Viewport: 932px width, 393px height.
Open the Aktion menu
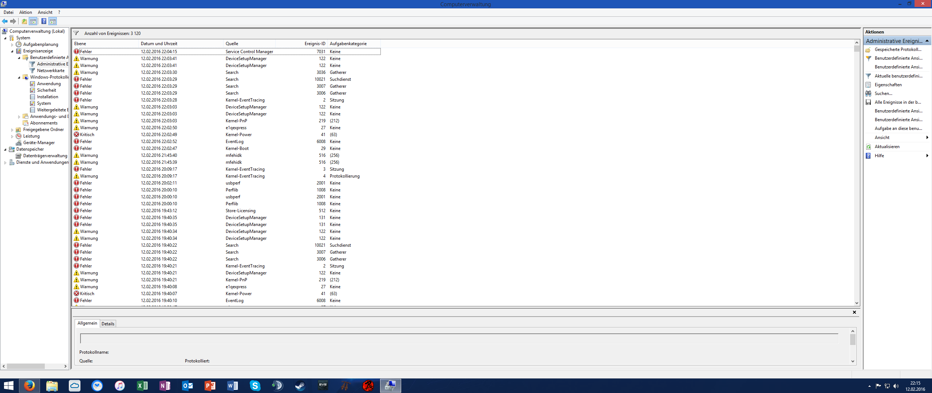[x=25, y=12]
